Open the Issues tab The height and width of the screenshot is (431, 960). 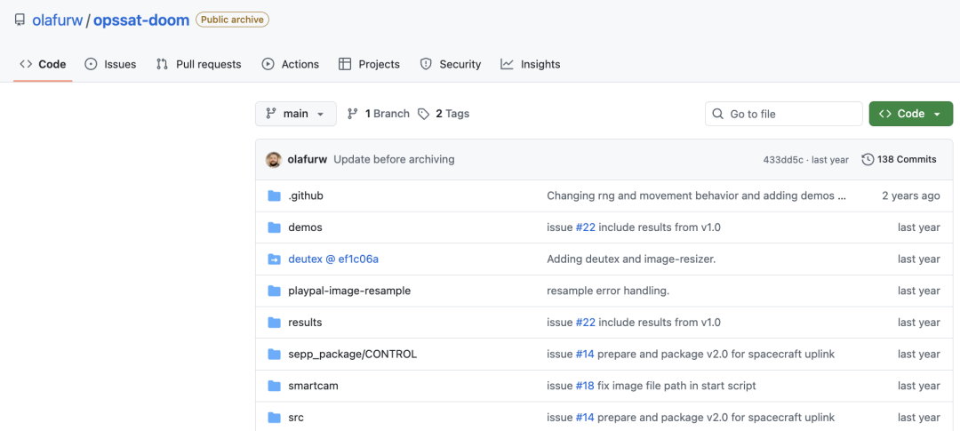pyautogui.click(x=110, y=64)
